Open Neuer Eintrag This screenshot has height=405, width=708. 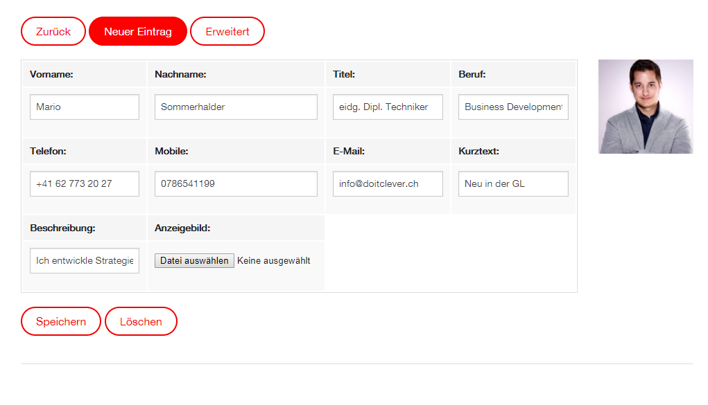click(138, 31)
